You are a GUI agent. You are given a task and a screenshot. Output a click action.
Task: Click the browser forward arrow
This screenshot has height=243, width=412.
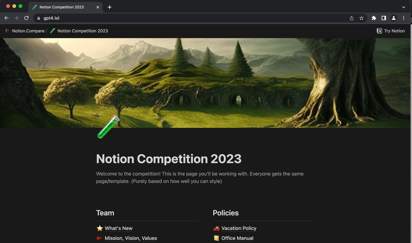[x=16, y=18]
